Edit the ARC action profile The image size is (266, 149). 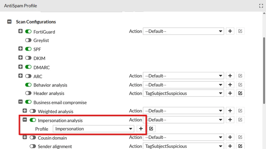[x=240, y=76]
